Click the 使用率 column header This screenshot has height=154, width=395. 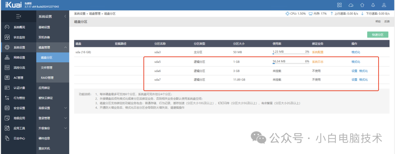[277, 44]
